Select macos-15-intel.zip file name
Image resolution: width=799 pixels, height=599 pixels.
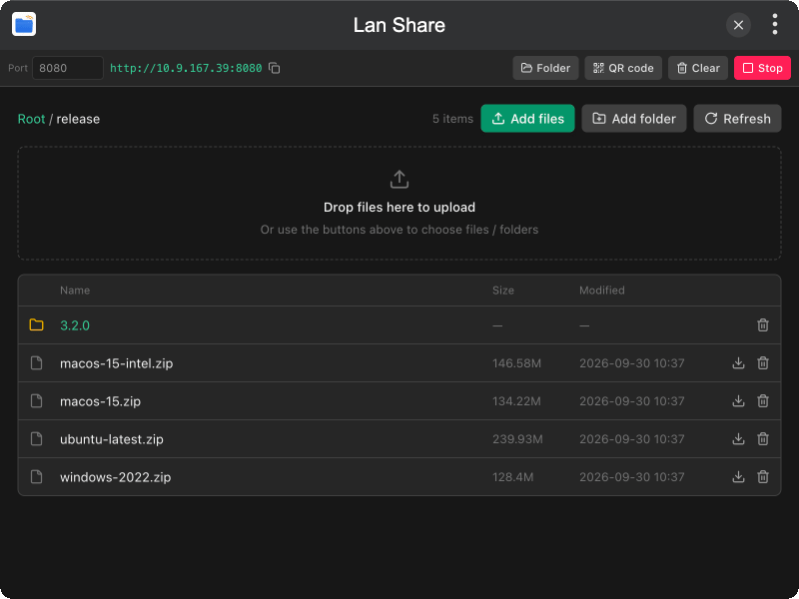[117, 363]
